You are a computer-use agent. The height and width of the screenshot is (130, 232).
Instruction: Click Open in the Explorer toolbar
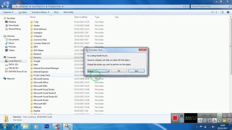pyautogui.click(x=22, y=12)
